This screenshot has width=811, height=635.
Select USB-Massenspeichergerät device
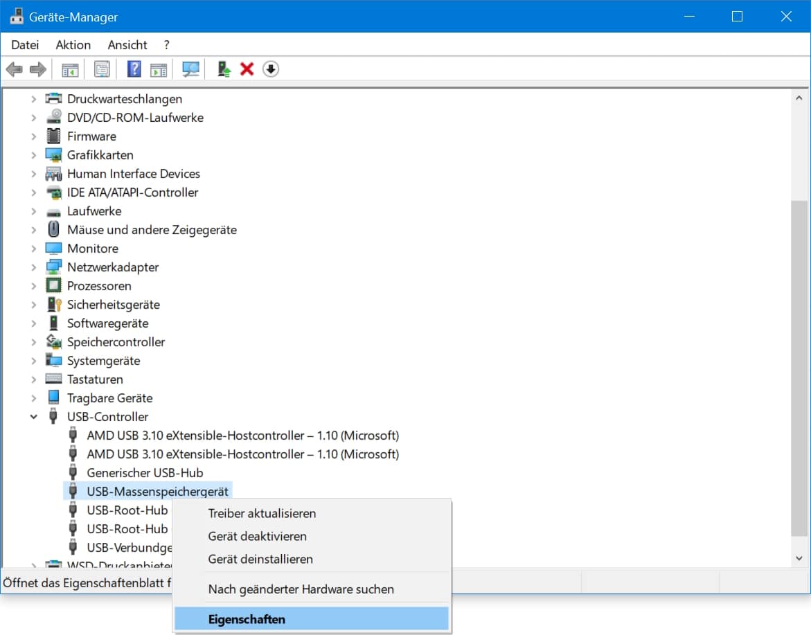[x=157, y=491]
